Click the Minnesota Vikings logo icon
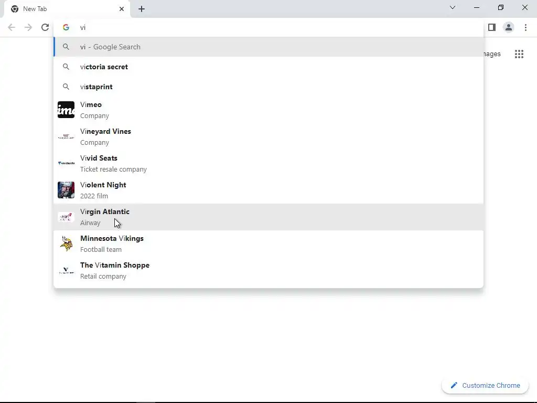 [x=66, y=243]
